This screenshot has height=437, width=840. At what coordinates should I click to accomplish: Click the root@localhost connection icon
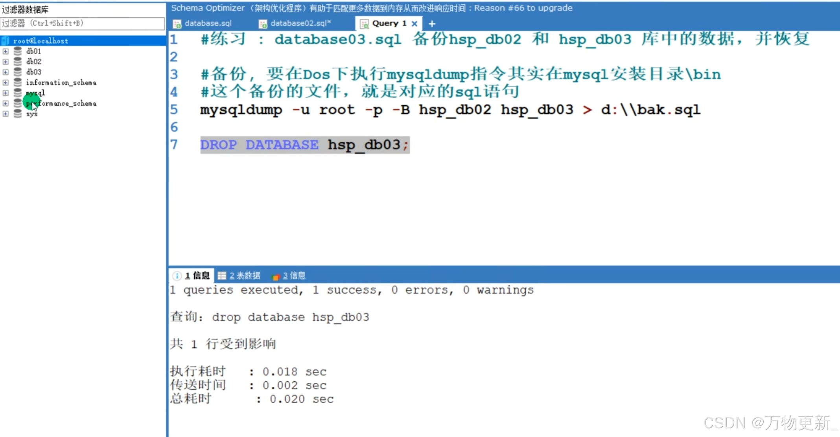click(6, 41)
